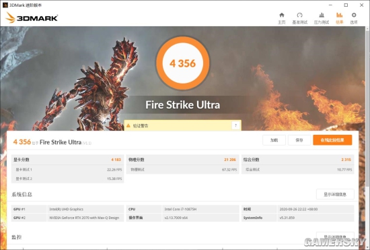
Task: Click the question mark help button
Action: pos(235,125)
